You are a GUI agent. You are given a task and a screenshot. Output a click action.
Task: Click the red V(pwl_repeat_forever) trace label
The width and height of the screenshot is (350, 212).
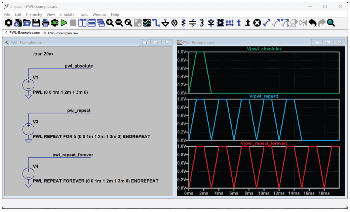264,143
